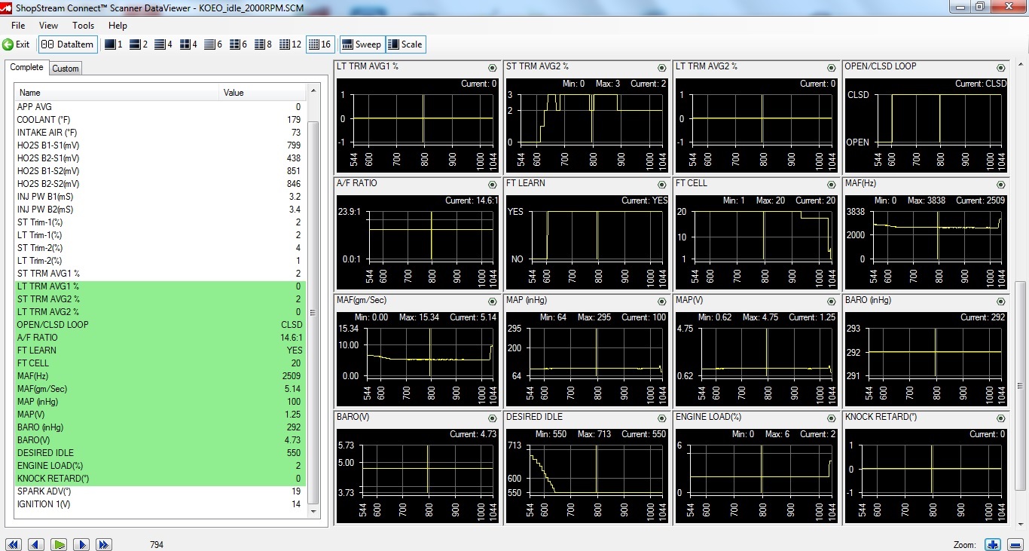Click MAP(V) graph options icon
1029x551 pixels.
pos(831,301)
